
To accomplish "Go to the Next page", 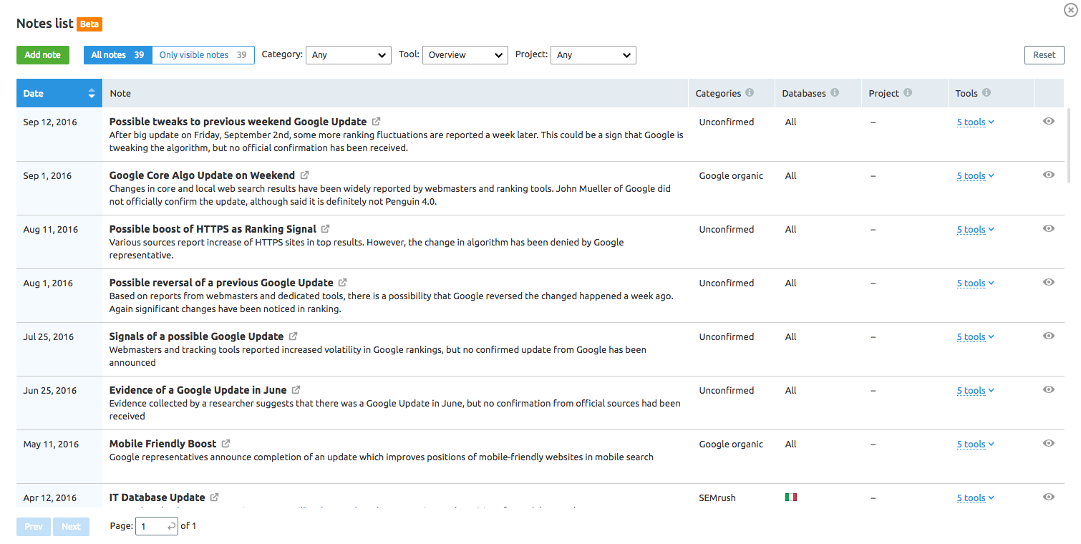I will click(x=71, y=527).
